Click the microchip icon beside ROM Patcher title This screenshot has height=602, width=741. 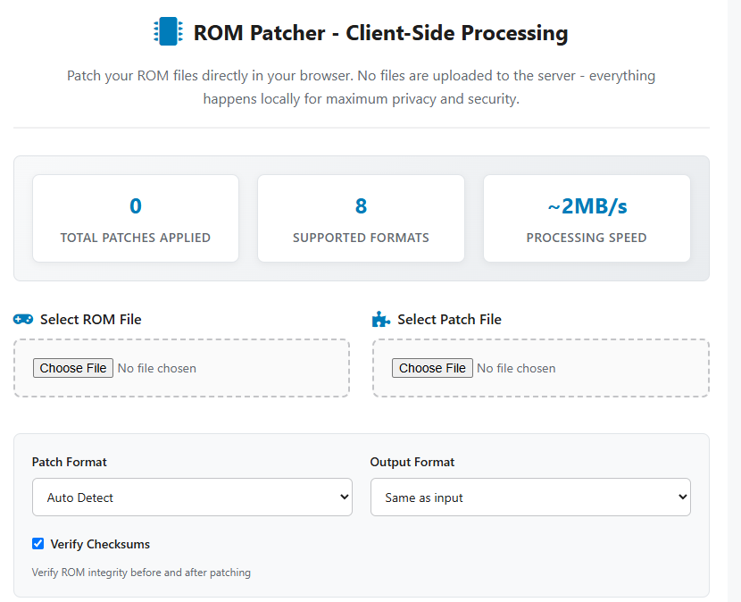(168, 31)
